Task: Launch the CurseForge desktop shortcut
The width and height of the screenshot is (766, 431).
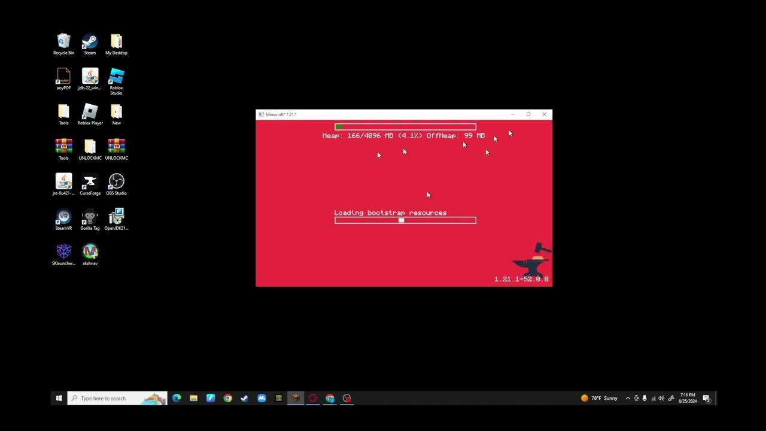Action: [90, 184]
